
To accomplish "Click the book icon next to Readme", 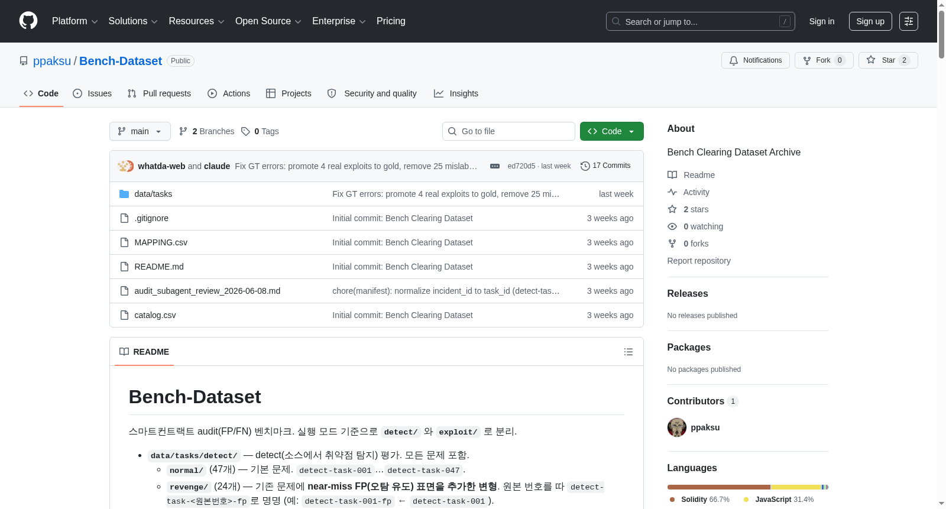I will pyautogui.click(x=672, y=175).
